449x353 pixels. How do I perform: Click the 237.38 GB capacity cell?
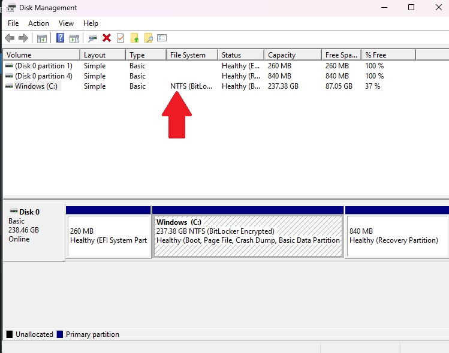point(283,86)
